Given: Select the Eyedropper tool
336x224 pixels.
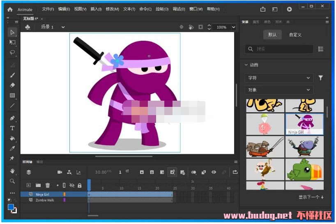Looking at the screenshot, I should click(12, 148).
